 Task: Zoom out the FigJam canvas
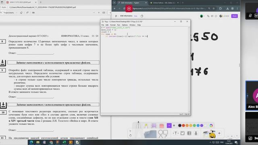(x=228, y=136)
